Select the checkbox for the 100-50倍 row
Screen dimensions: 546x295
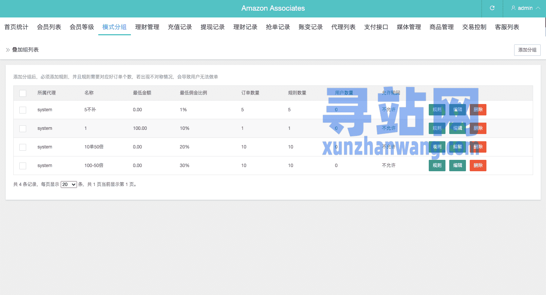tap(23, 166)
